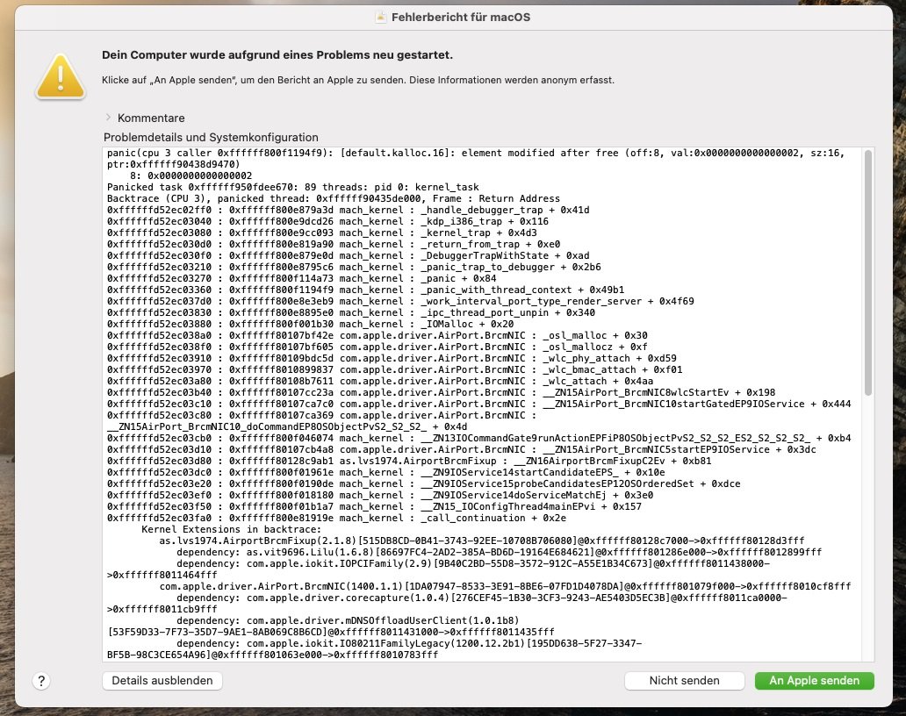This screenshot has height=716, width=906.
Task: Click line 'Panicked task 0xffffff950fdee670'
Action: [x=293, y=187]
